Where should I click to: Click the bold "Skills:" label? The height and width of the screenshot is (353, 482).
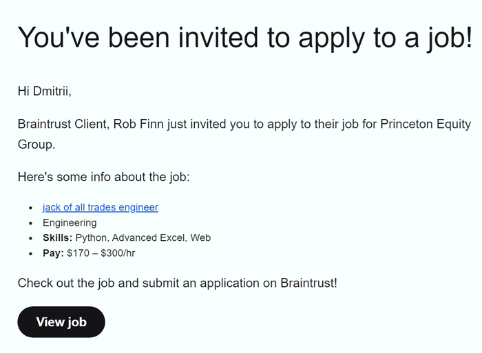57,237
